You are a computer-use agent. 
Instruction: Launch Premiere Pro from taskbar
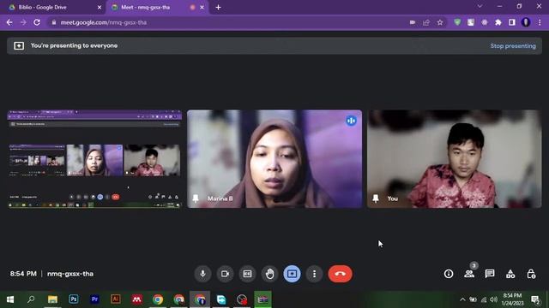pyautogui.click(x=94, y=299)
